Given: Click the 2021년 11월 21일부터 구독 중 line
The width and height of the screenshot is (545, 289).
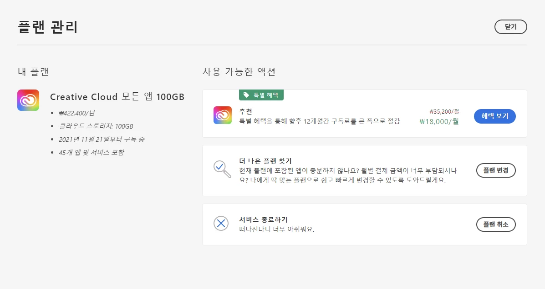Looking at the screenshot, I should point(102,140).
